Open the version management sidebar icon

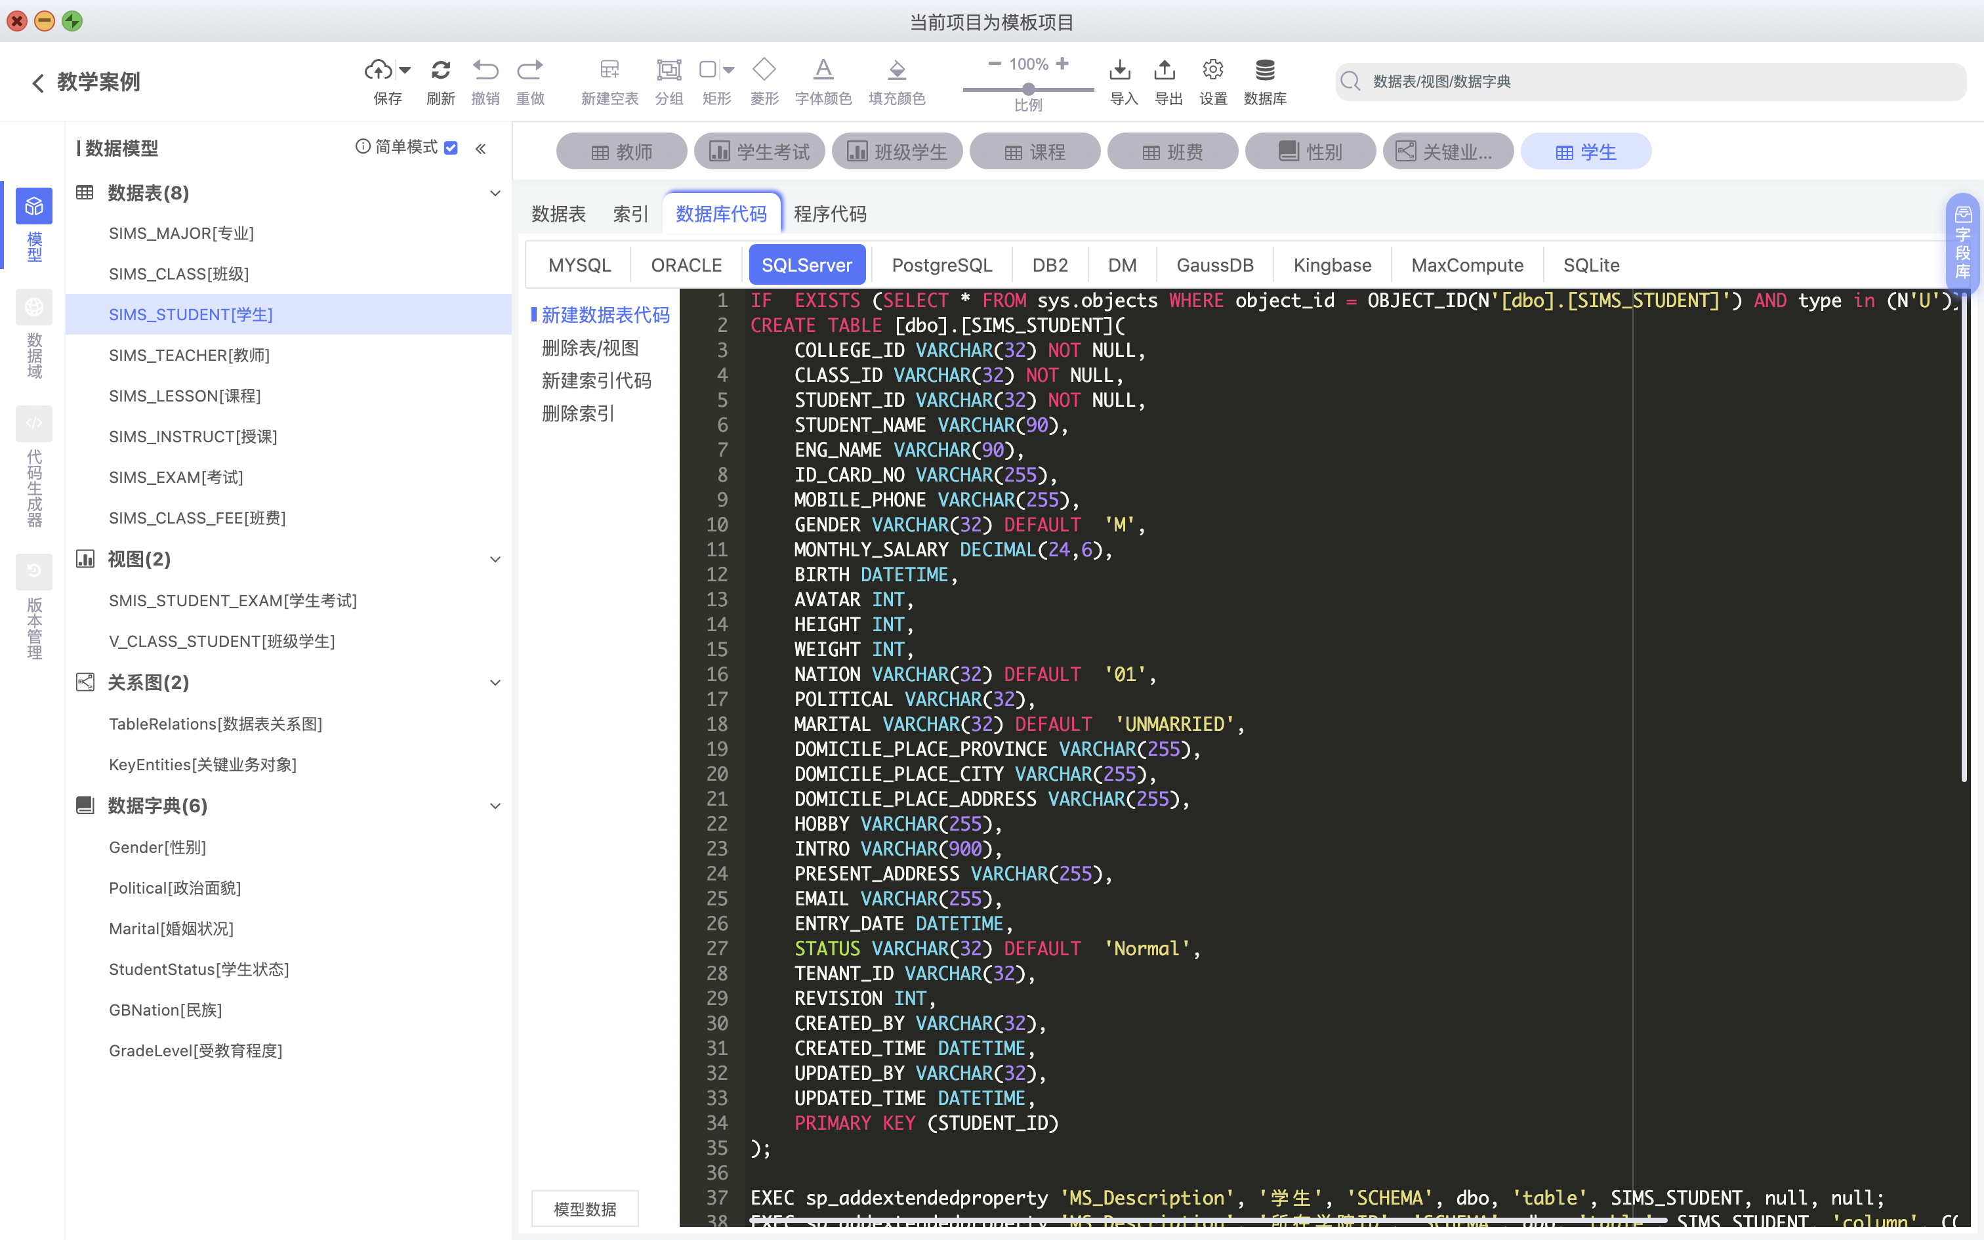33,571
